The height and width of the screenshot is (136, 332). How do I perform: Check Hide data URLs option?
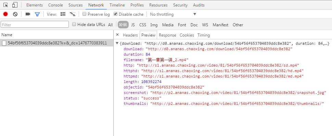[x=74, y=24]
